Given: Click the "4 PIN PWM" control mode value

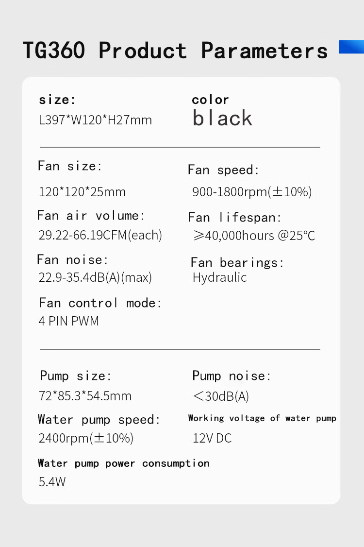Looking at the screenshot, I should coord(68,321).
